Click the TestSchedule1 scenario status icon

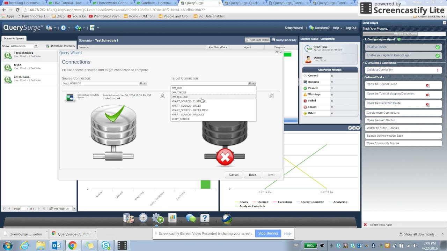pos(8,55)
